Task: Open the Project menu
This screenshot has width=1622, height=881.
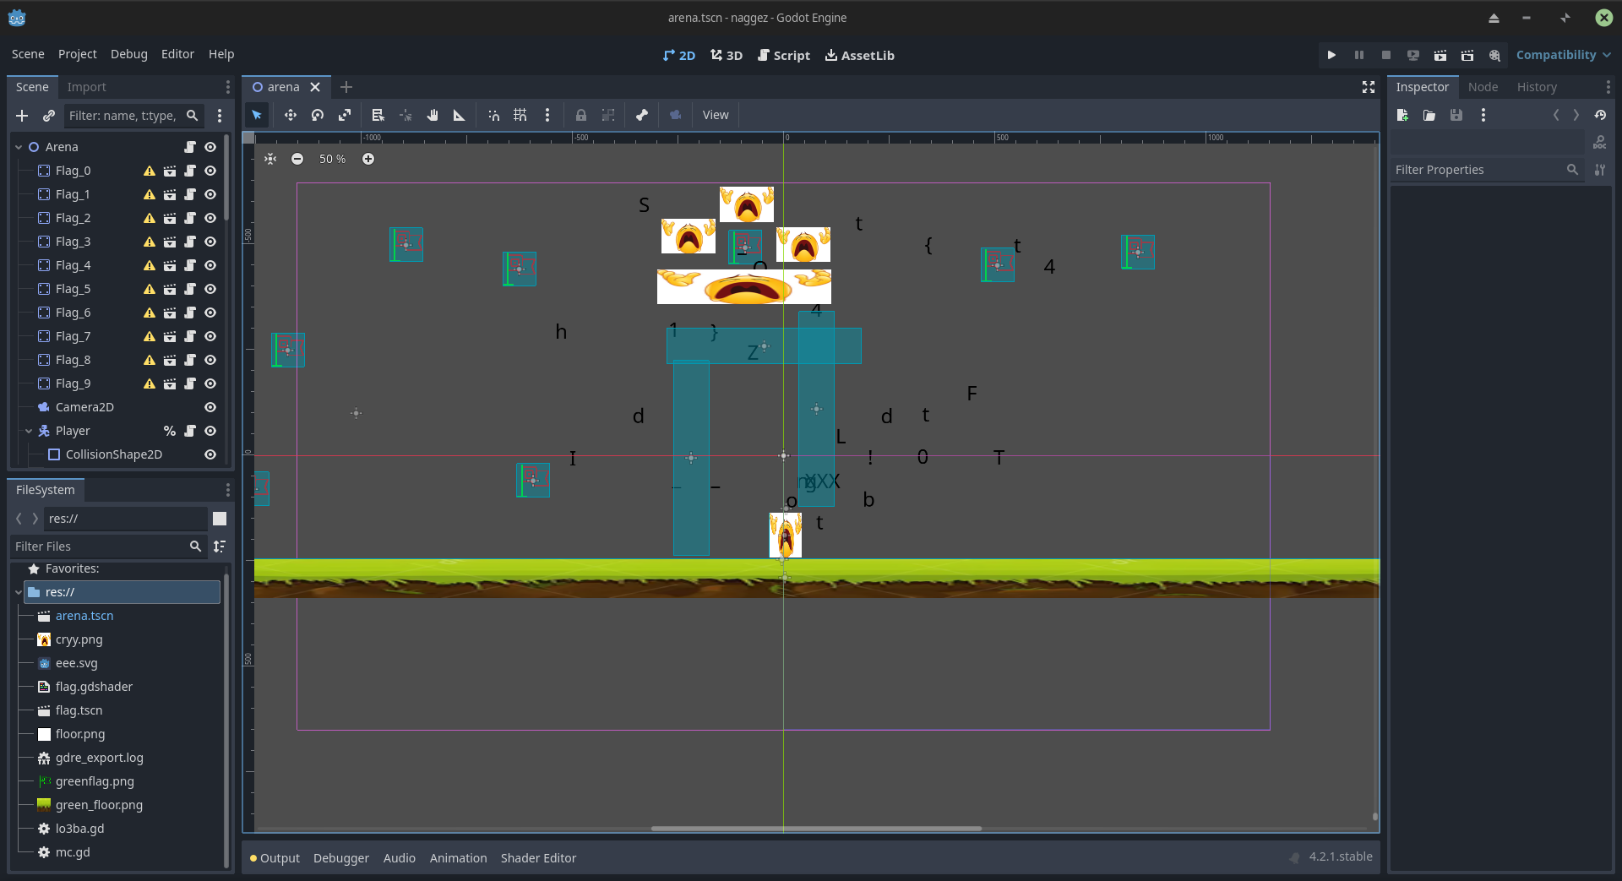Action: point(77,54)
